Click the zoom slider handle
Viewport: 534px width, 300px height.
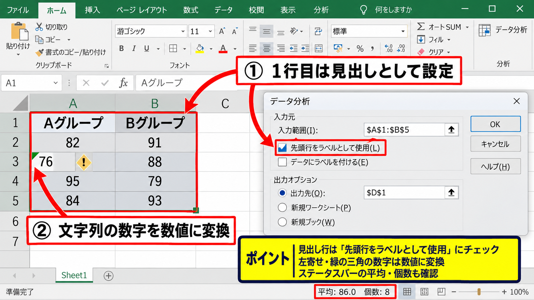479,292
